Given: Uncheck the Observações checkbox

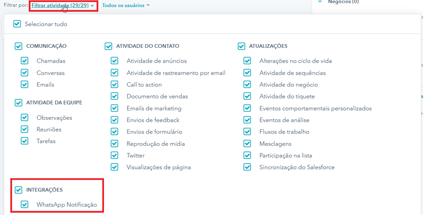Looking at the screenshot, I should 25,117.
